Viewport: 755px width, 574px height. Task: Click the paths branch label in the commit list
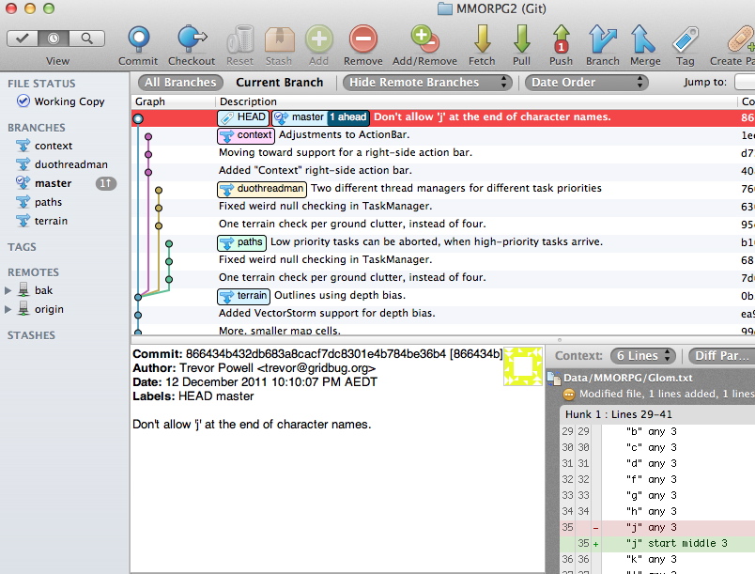pos(241,242)
